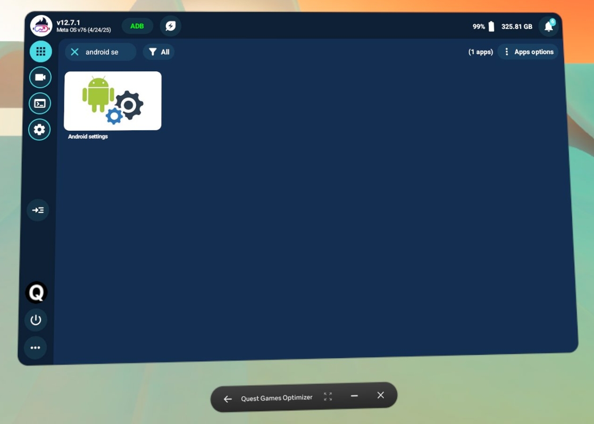Toggle the ADB status button
Image resolution: width=594 pixels, height=424 pixels.
137,26
